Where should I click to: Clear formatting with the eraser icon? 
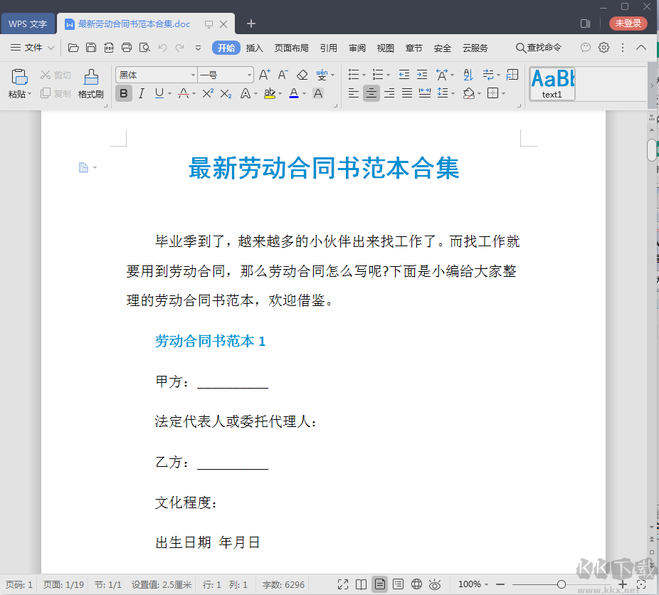coord(302,74)
